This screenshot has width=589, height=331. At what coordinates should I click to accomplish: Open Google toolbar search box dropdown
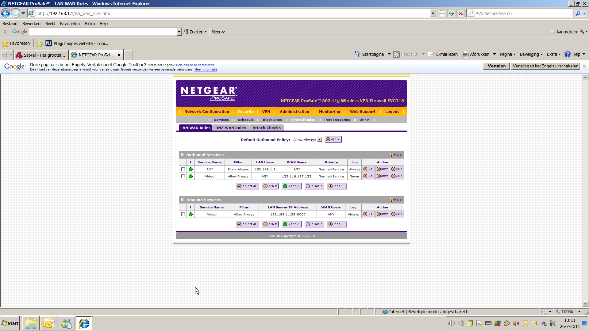coord(179,32)
